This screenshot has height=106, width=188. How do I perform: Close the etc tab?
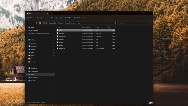point(47,14)
